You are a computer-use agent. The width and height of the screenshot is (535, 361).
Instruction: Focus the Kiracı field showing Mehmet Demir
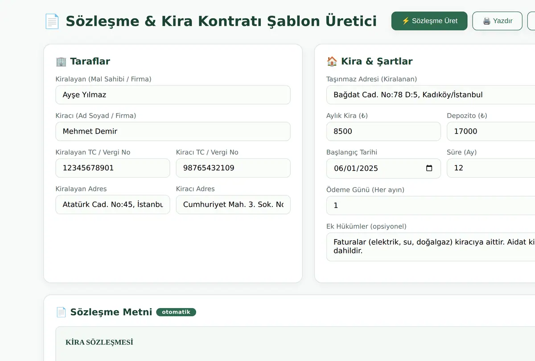click(x=173, y=131)
